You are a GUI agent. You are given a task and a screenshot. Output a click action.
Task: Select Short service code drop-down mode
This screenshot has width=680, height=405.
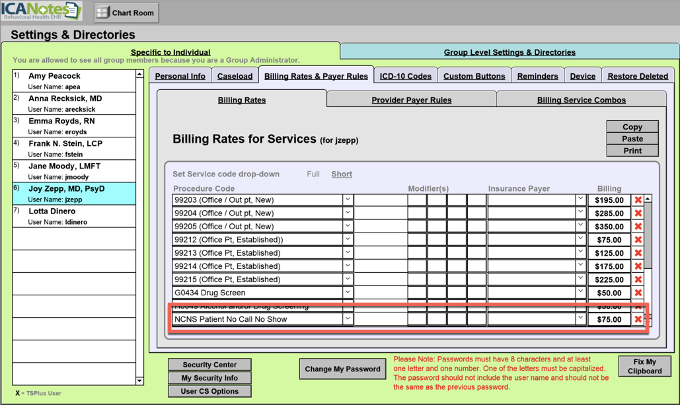[341, 174]
